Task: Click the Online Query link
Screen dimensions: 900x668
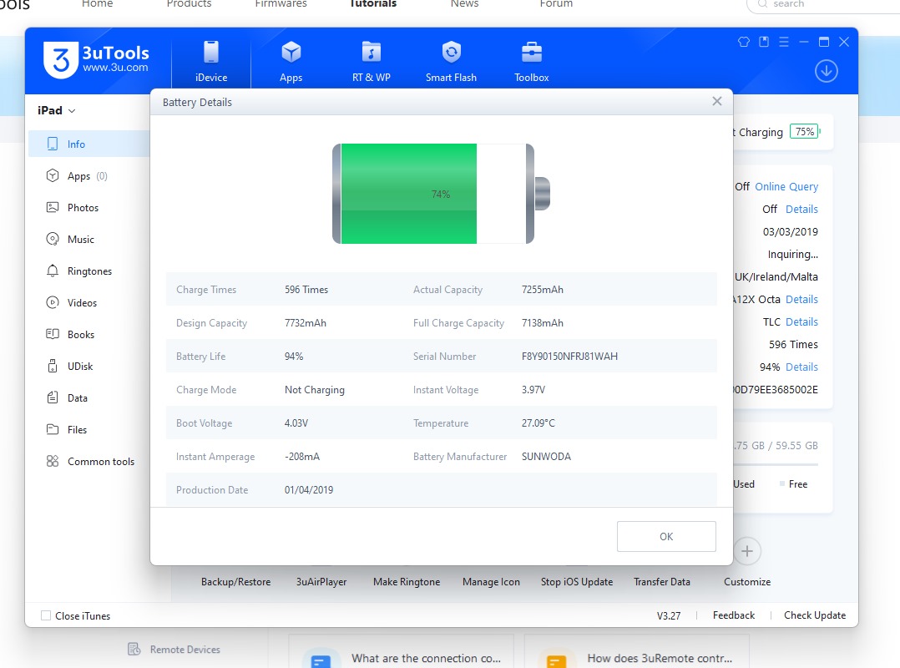Action: [x=786, y=186]
